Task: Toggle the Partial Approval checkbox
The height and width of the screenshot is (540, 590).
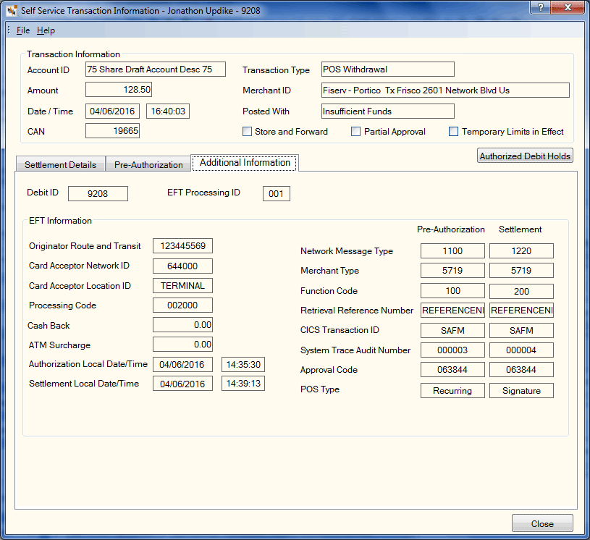Action: (x=355, y=131)
